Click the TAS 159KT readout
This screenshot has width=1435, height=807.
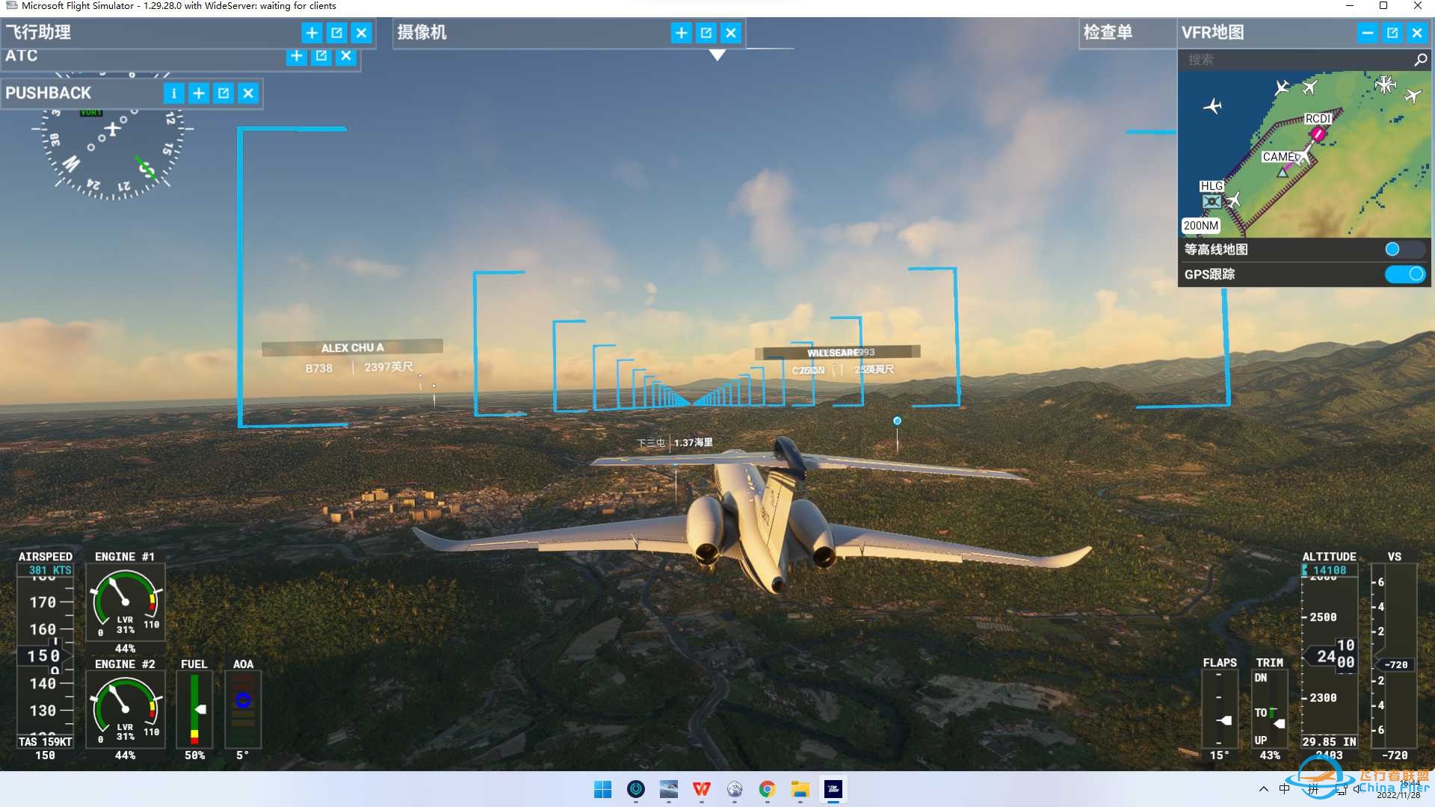[x=46, y=742]
